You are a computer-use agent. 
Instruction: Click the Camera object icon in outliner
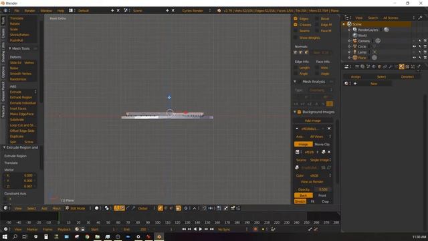click(x=355, y=41)
